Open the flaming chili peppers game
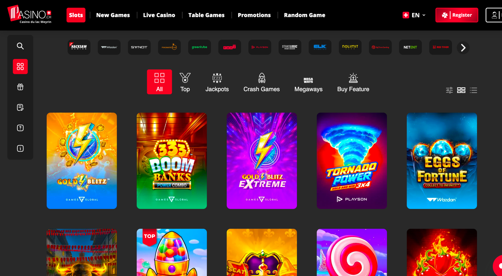This screenshot has height=276, width=502. coord(442,252)
